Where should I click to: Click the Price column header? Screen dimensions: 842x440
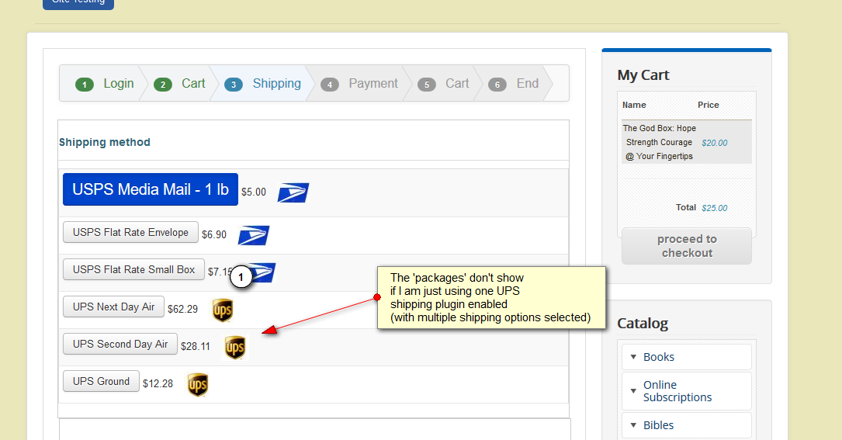(709, 105)
